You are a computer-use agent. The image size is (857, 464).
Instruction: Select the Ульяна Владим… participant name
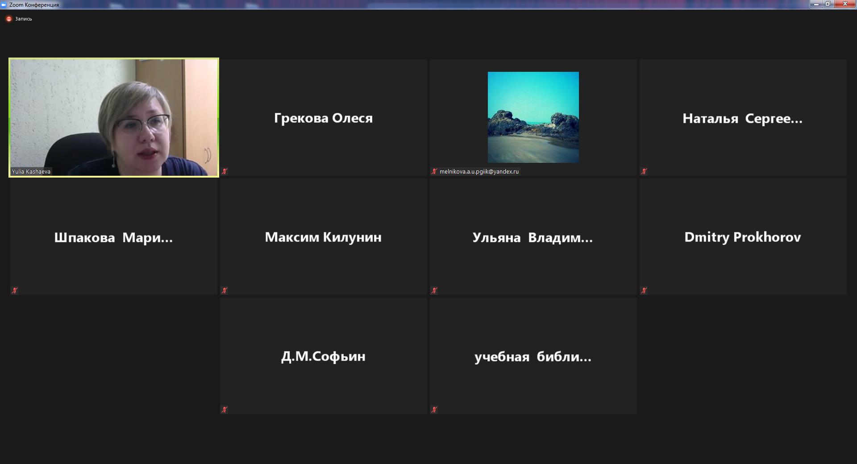tap(533, 237)
